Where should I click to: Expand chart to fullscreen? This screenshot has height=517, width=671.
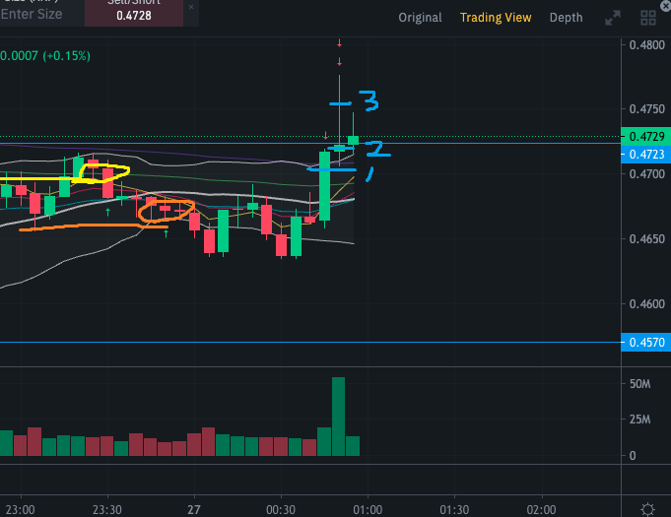(x=613, y=18)
